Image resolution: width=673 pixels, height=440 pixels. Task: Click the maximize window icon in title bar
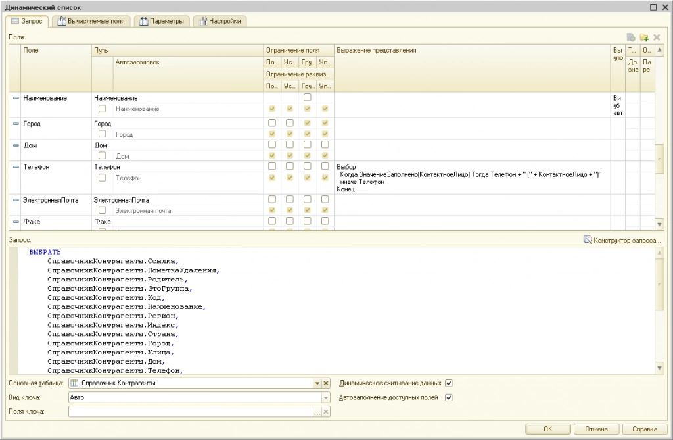point(653,7)
